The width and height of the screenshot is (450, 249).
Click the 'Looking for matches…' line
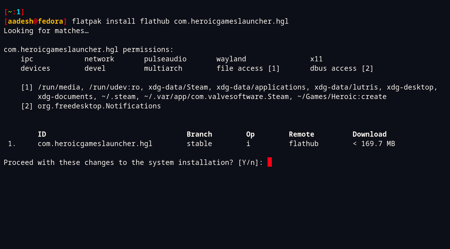click(x=46, y=31)
